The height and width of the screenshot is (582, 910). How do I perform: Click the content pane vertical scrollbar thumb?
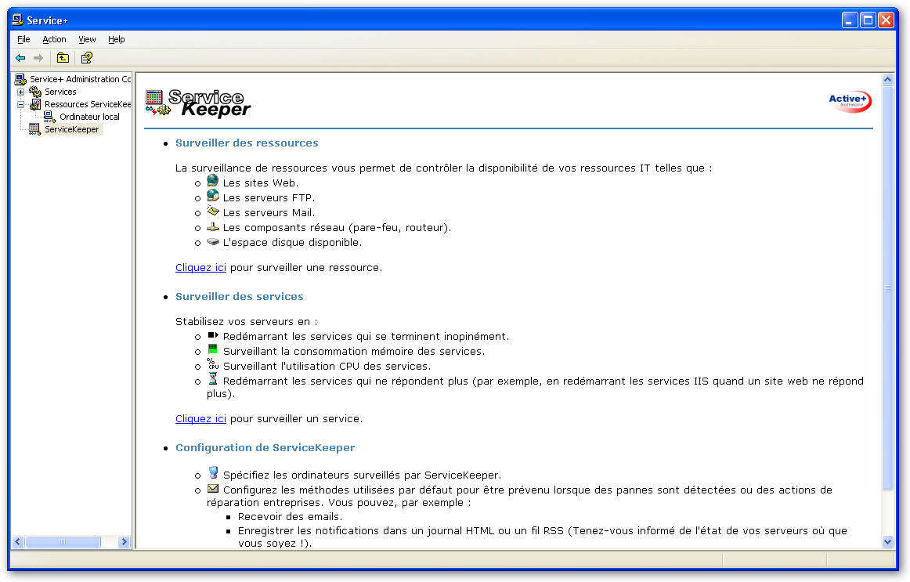click(x=887, y=287)
